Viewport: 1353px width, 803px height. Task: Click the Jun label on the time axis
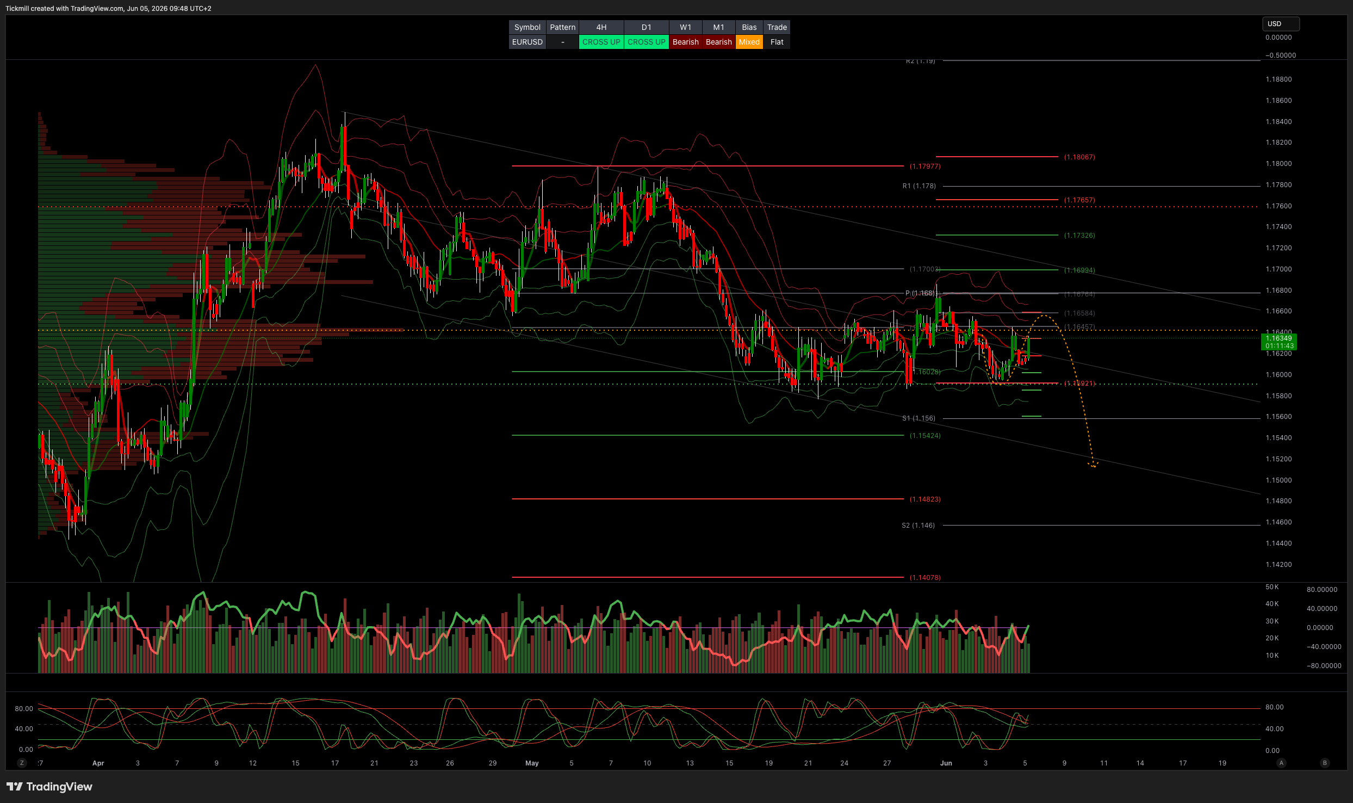946,763
